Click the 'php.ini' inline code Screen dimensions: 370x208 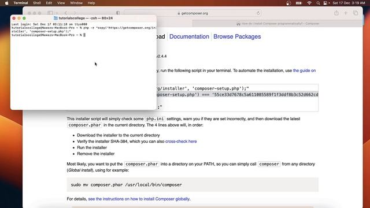(x=155, y=118)
